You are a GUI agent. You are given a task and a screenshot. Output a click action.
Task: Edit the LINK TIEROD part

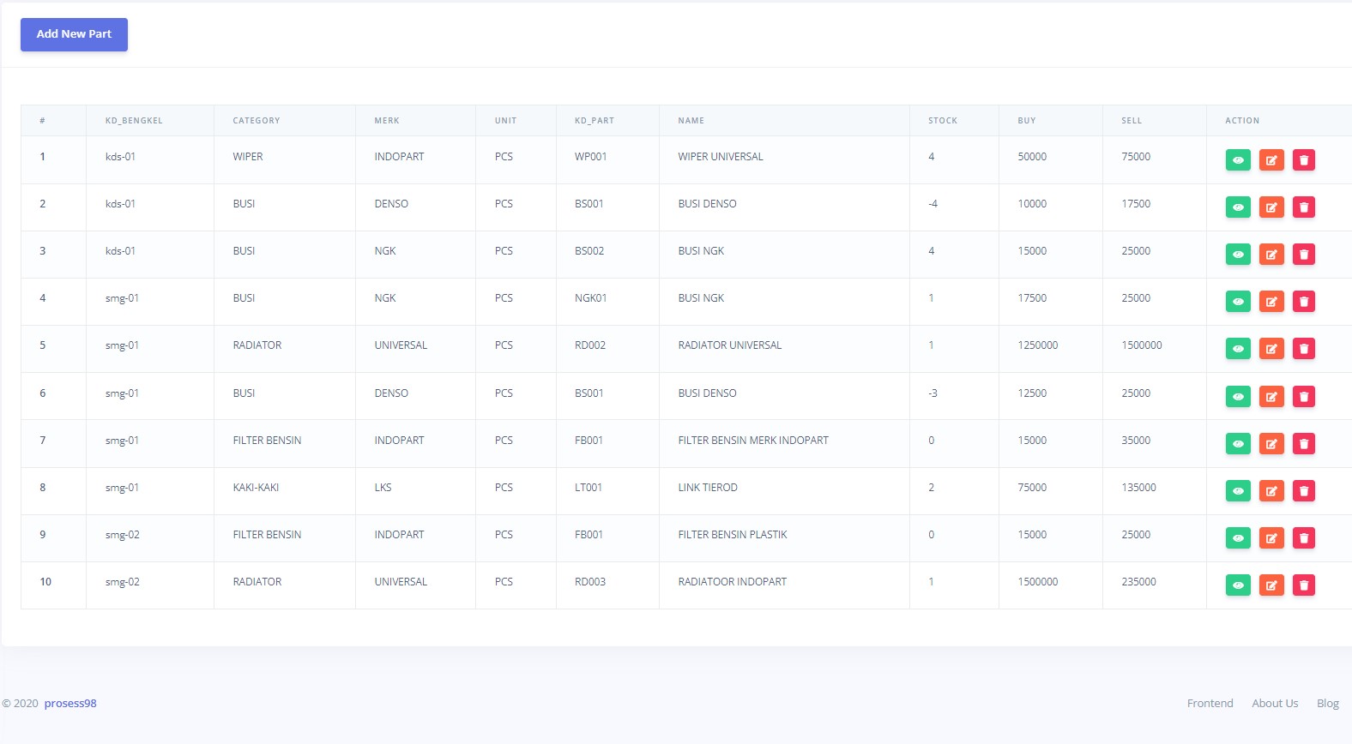(1271, 491)
